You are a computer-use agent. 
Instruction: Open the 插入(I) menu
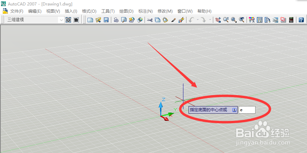pos(71,11)
